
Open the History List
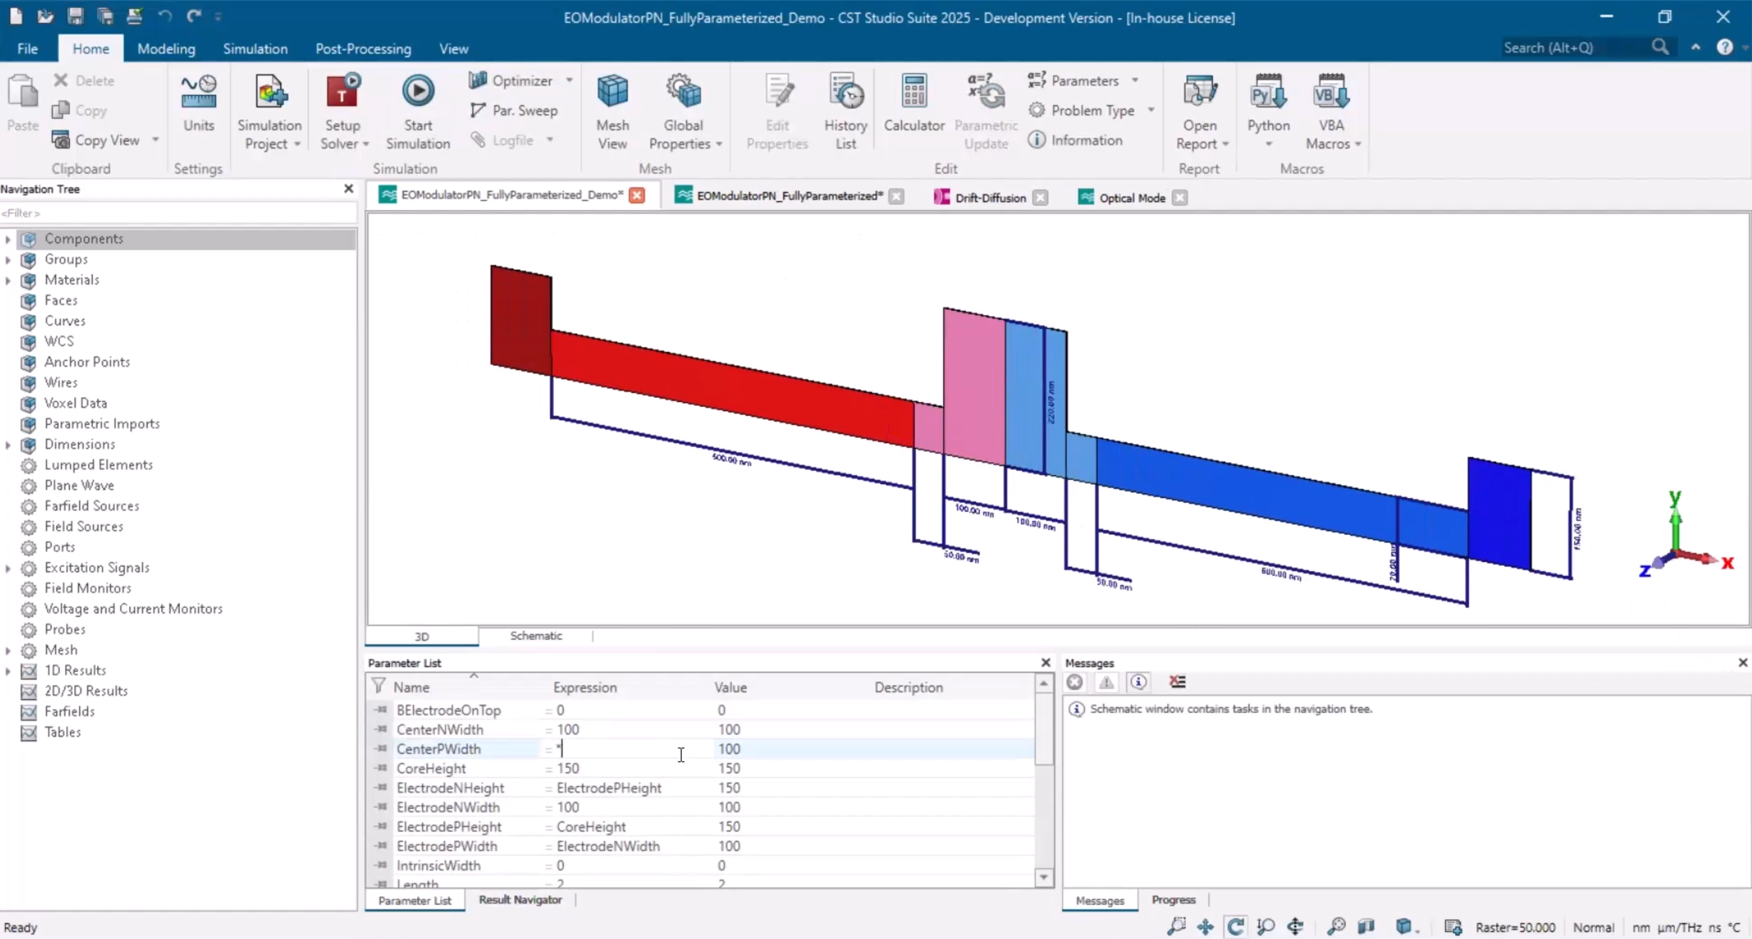[x=845, y=92]
